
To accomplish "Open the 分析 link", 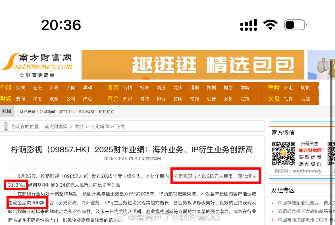I will 228,99.
